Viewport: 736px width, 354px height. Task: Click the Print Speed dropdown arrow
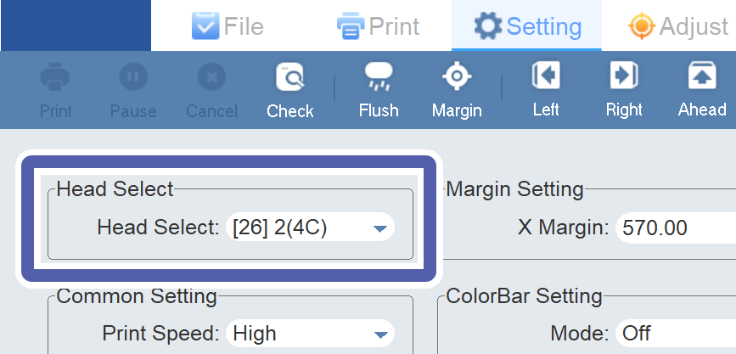point(379,334)
